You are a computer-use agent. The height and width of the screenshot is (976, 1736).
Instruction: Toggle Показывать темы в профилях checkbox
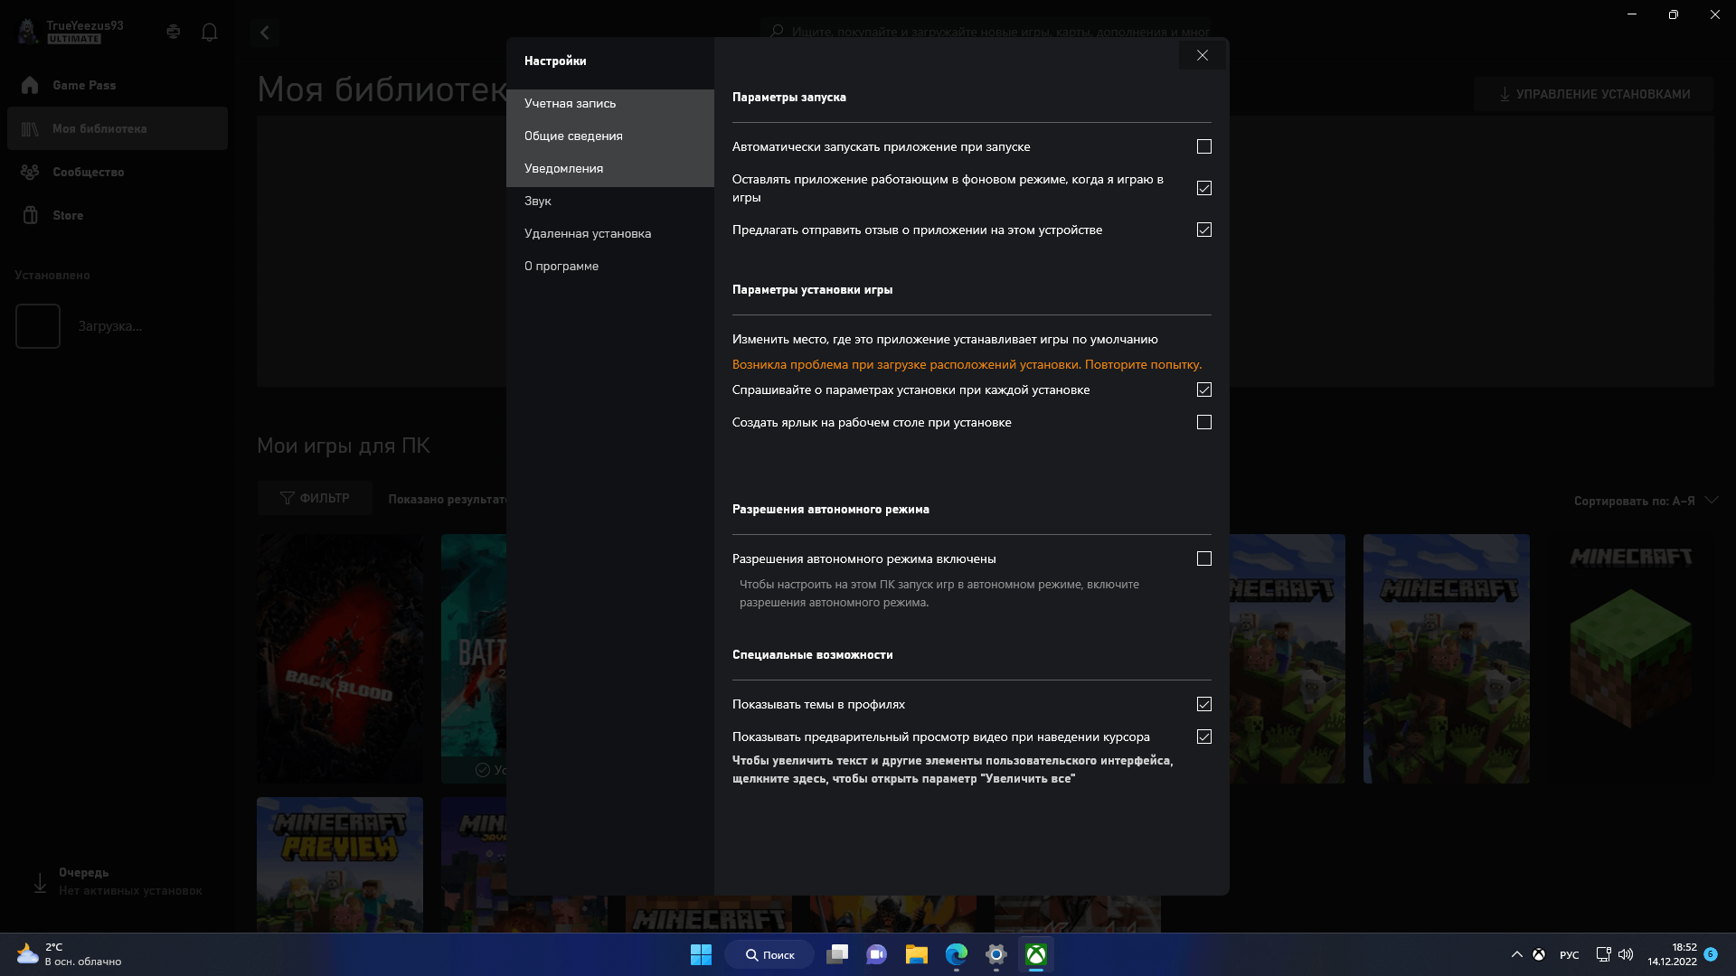tap(1203, 704)
